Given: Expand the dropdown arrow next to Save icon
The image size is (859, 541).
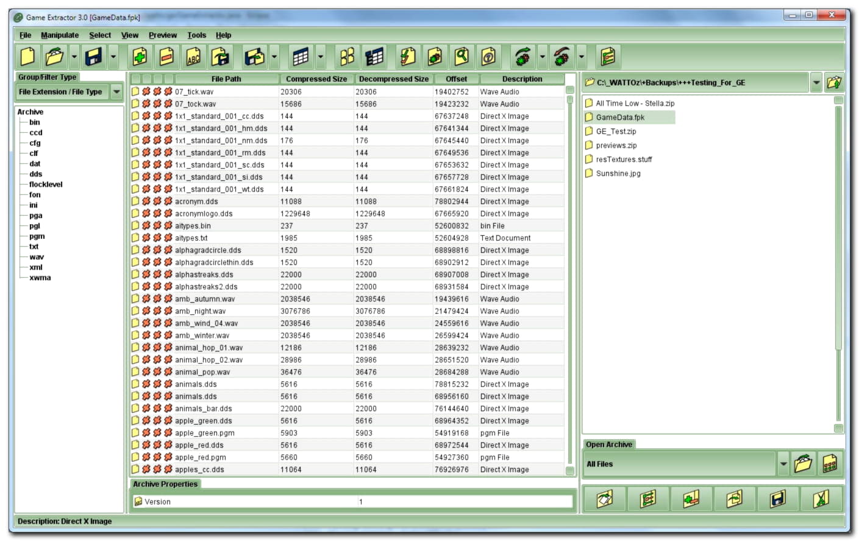Looking at the screenshot, I should coord(113,57).
